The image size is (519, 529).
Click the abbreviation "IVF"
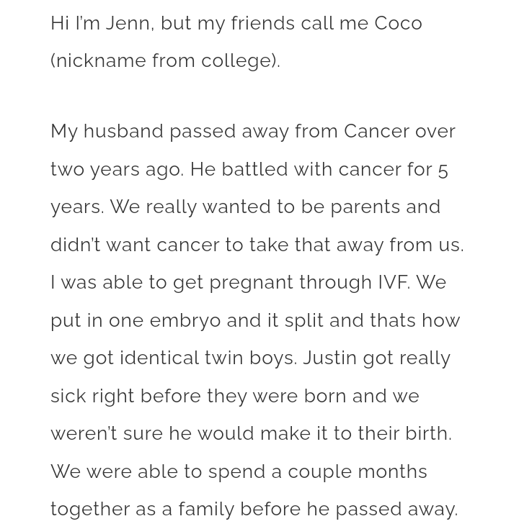pos(394,283)
